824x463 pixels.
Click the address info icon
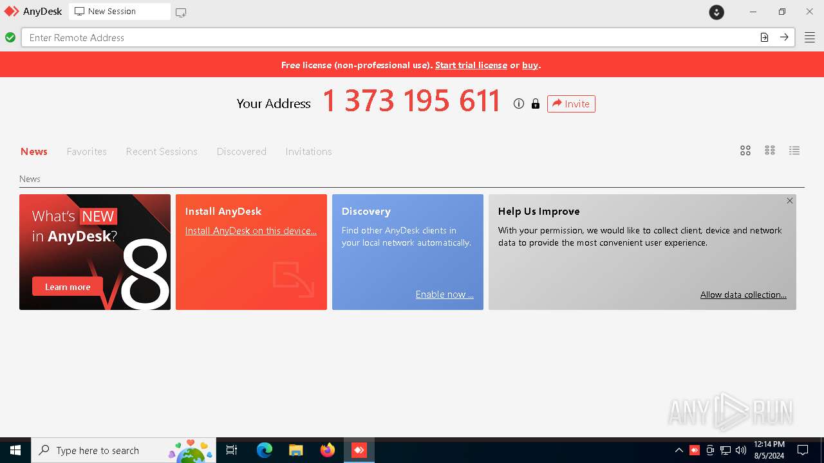519,104
